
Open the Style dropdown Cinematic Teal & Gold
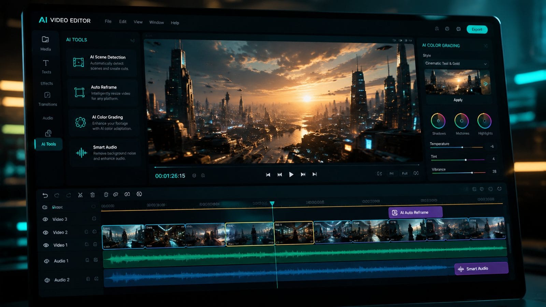coord(456,63)
